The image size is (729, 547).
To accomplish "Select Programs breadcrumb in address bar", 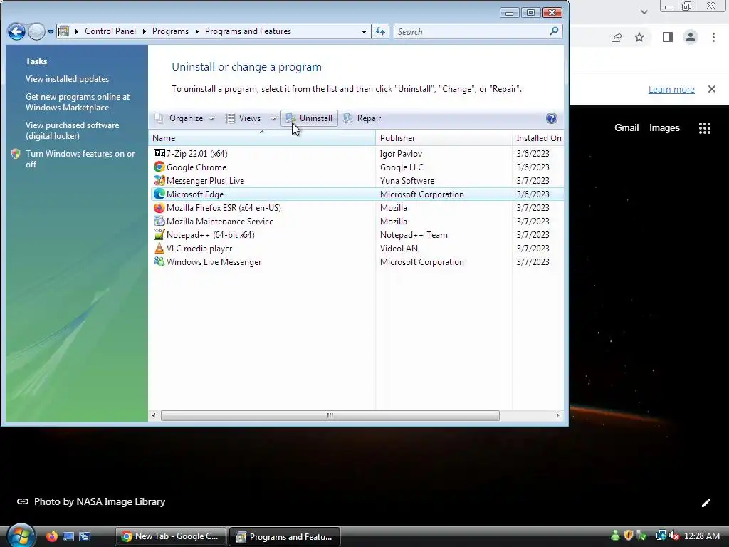I will (x=170, y=31).
